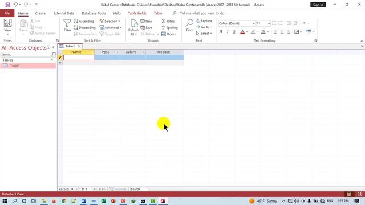Click the background fill color bucket
Viewport: 365px width, 205px height.
coord(263,32)
